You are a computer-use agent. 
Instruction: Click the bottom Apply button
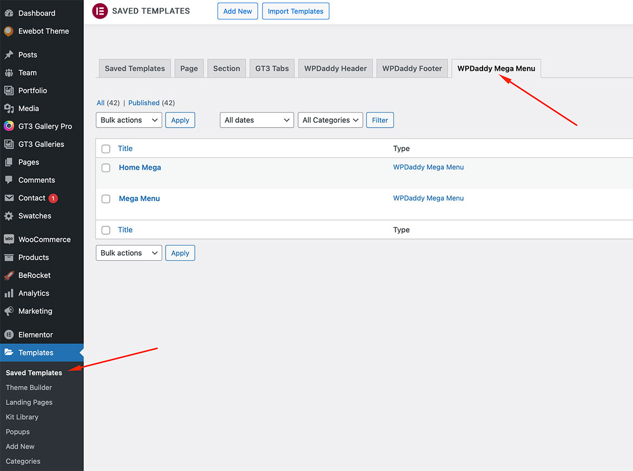point(180,253)
